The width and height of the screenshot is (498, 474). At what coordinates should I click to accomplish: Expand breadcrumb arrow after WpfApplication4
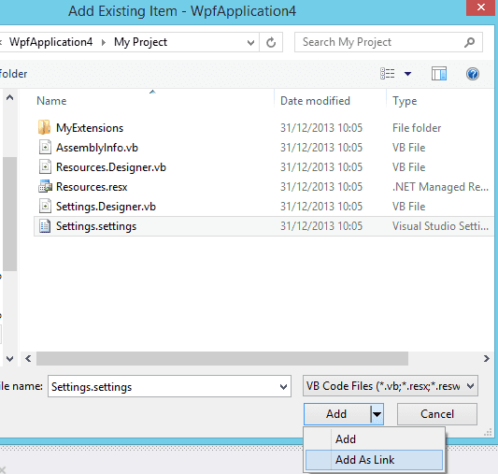pos(104,42)
